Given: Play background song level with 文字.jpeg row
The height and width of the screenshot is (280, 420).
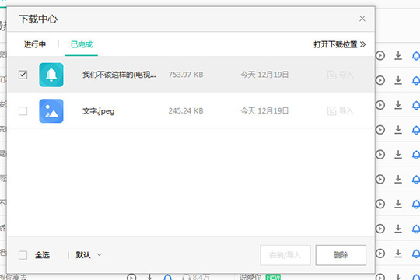Looking at the screenshot, I should (380, 105).
